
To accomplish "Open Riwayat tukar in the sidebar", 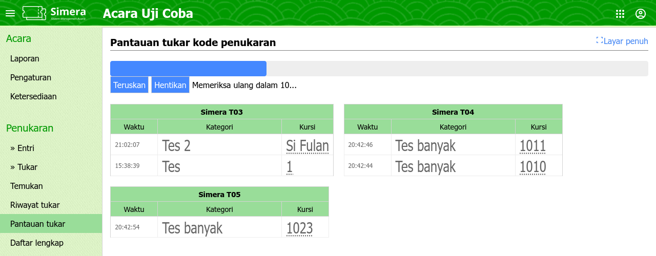I will click(x=35, y=205).
